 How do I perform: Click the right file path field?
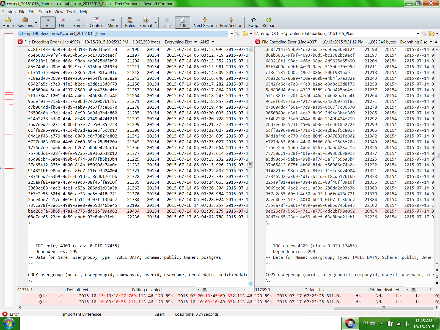click(335, 34)
